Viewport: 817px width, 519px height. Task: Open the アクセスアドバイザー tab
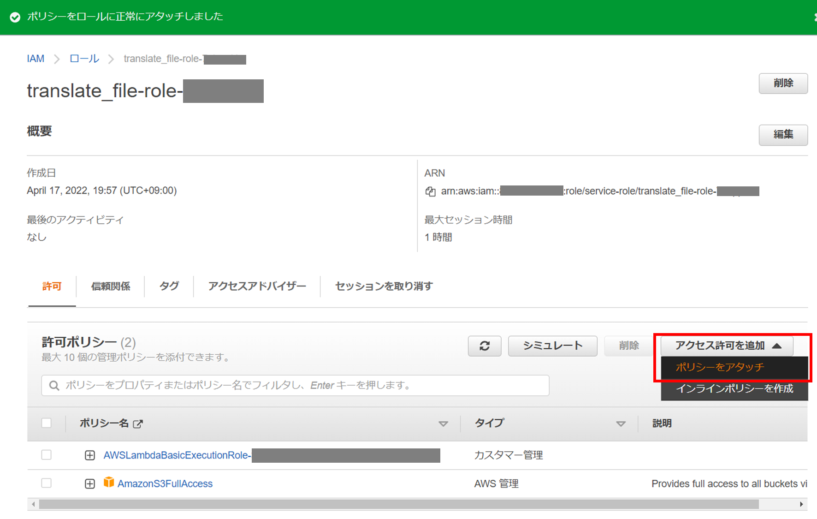257,286
